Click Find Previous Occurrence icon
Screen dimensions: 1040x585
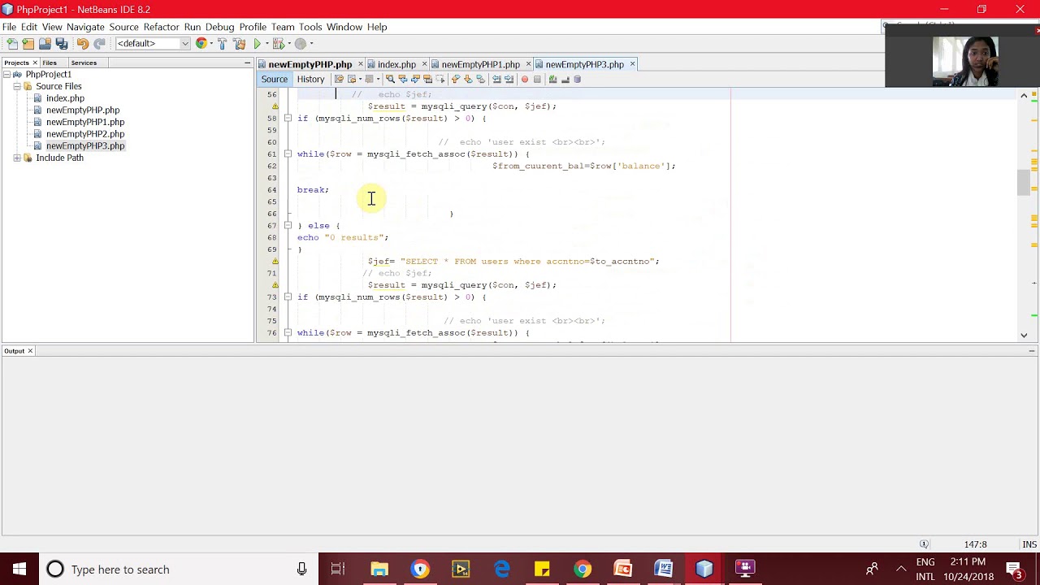pos(403,79)
